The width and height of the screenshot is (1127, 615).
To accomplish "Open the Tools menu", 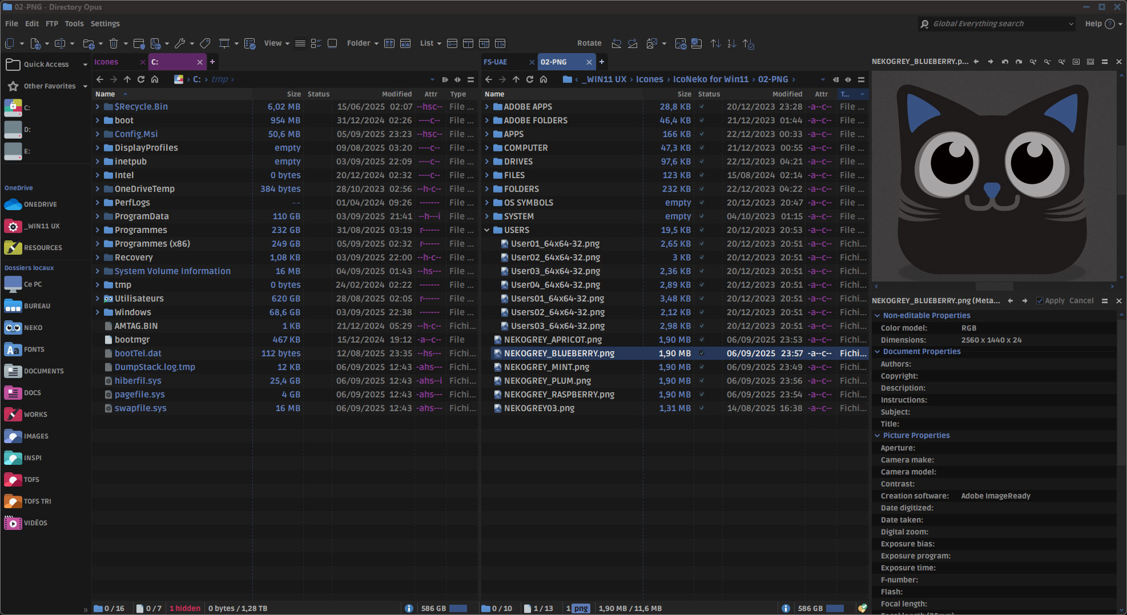I will click(74, 23).
